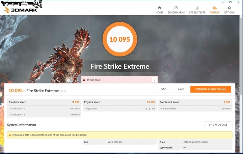243x154 pixels.
Task: Click the 3DMark logo
Action: (x=20, y=10)
